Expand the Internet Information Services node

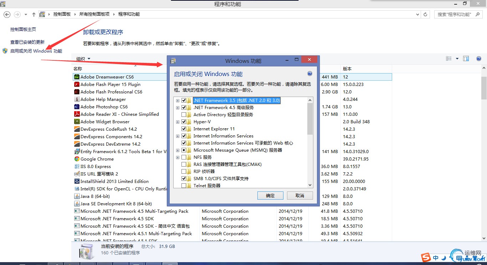pyautogui.click(x=178, y=136)
